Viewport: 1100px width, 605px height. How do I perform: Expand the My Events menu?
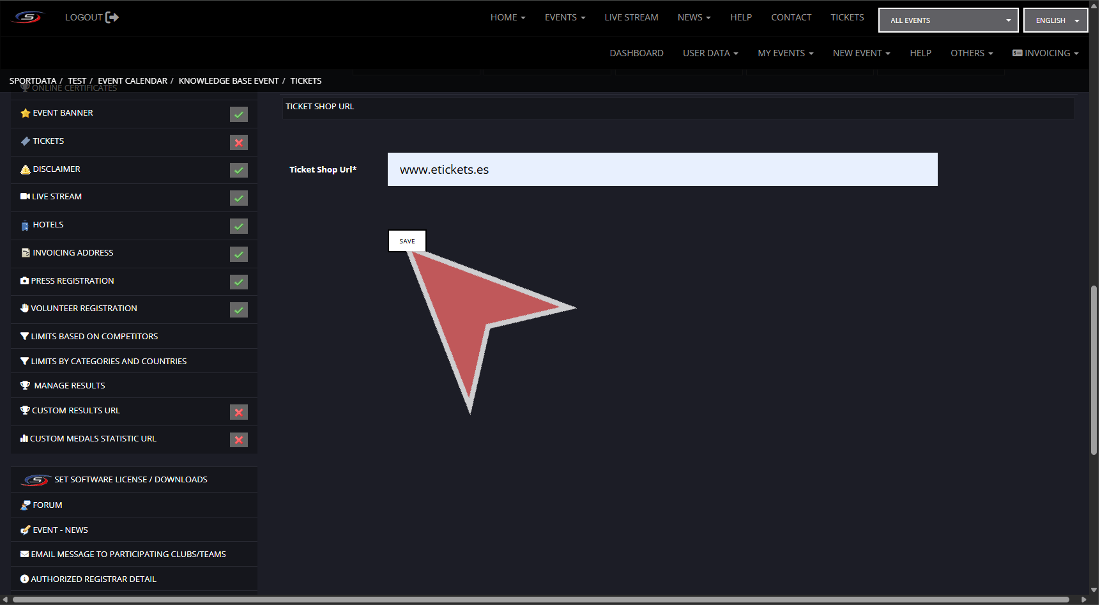785,53
